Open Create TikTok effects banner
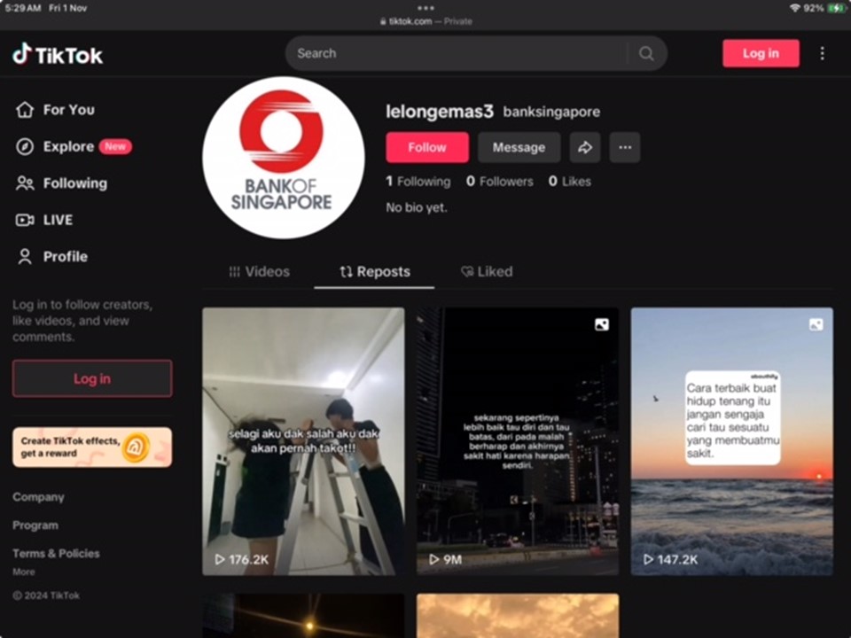The image size is (851, 638). 92,447
